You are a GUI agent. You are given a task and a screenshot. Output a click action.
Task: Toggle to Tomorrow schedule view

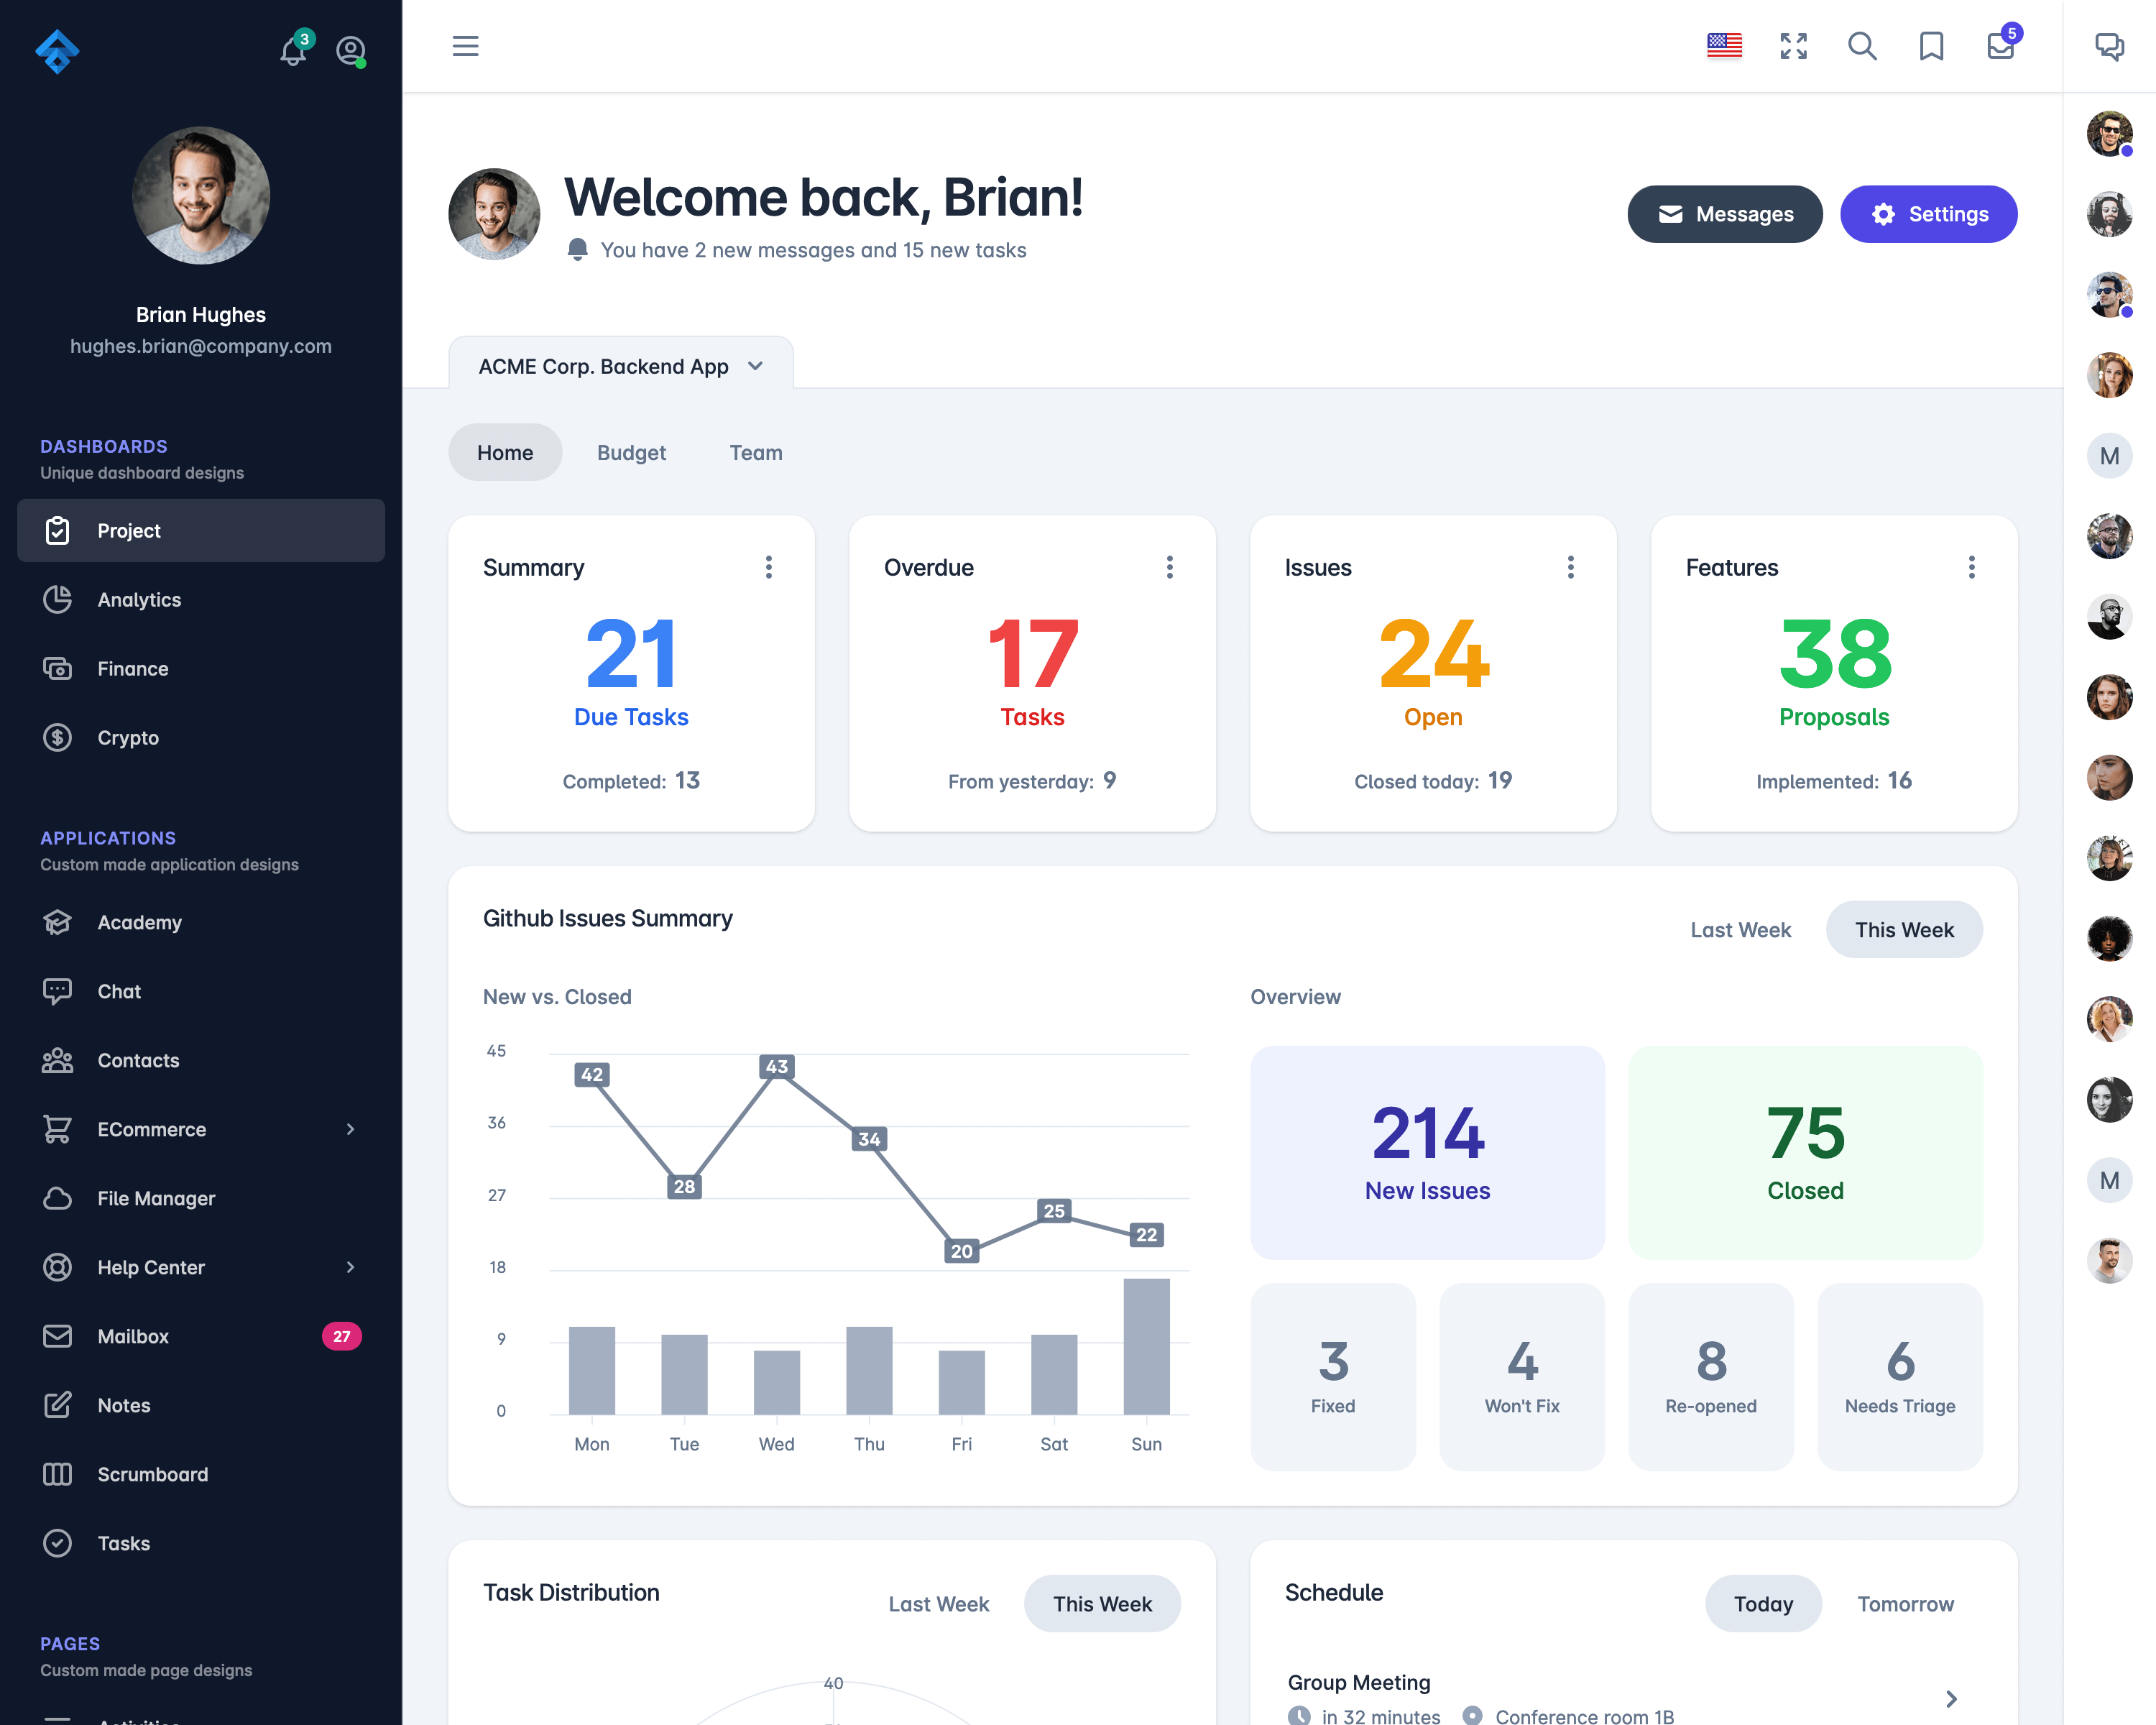(x=1904, y=1602)
